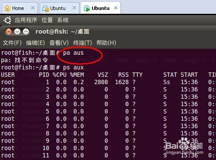Open the 终端(T) terminal menu
This screenshot has width=216, height=160.
[83, 43]
